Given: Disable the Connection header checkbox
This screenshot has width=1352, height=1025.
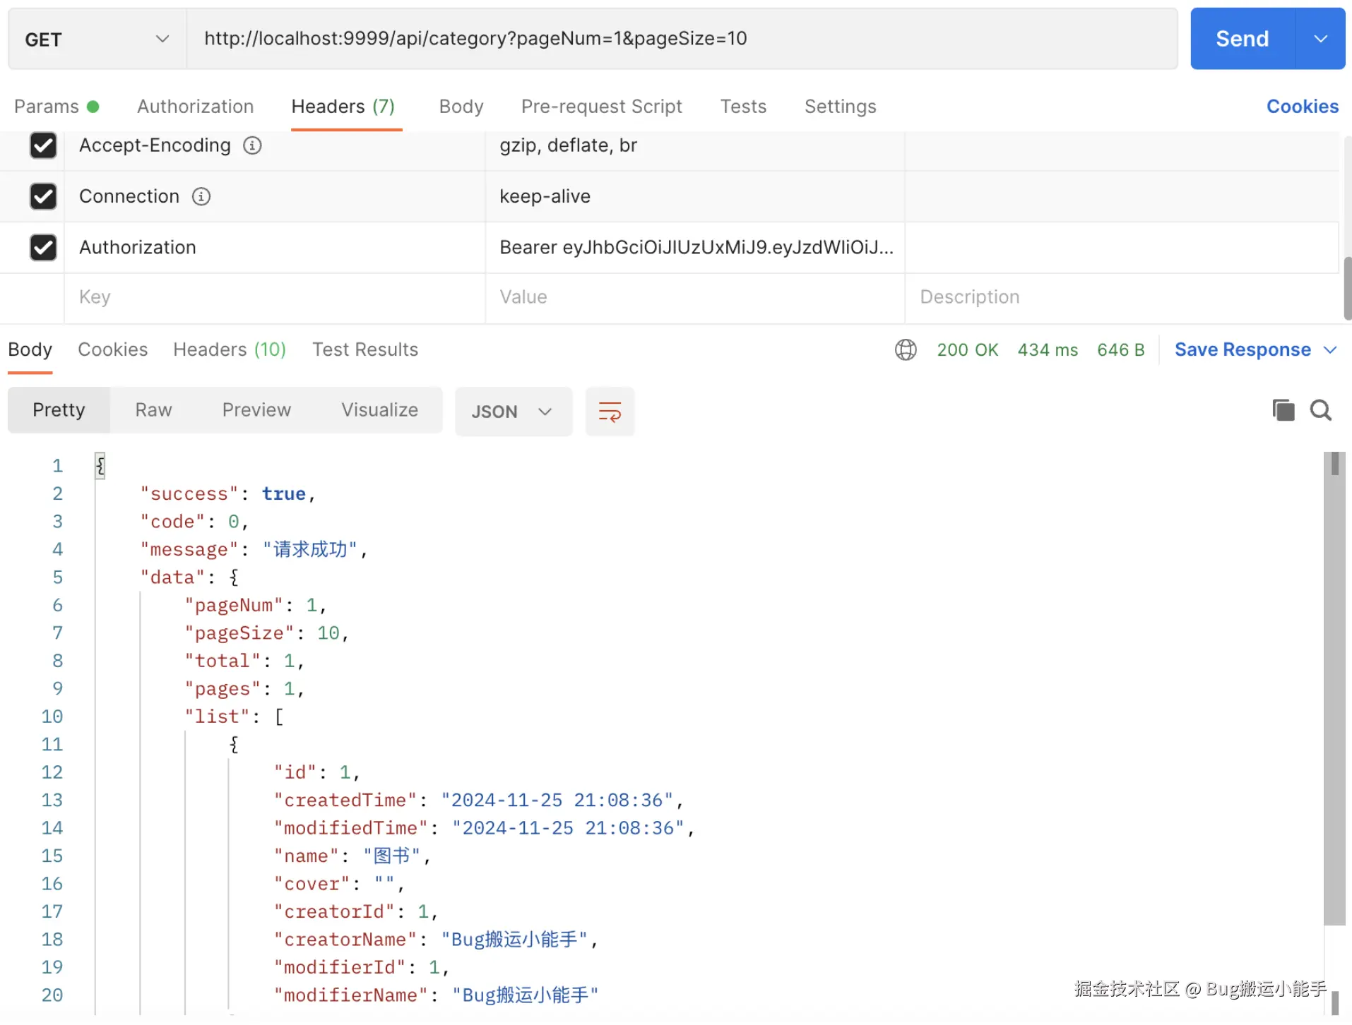Looking at the screenshot, I should tap(43, 196).
